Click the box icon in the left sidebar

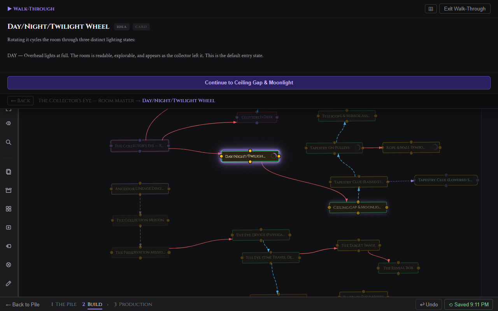9,190
